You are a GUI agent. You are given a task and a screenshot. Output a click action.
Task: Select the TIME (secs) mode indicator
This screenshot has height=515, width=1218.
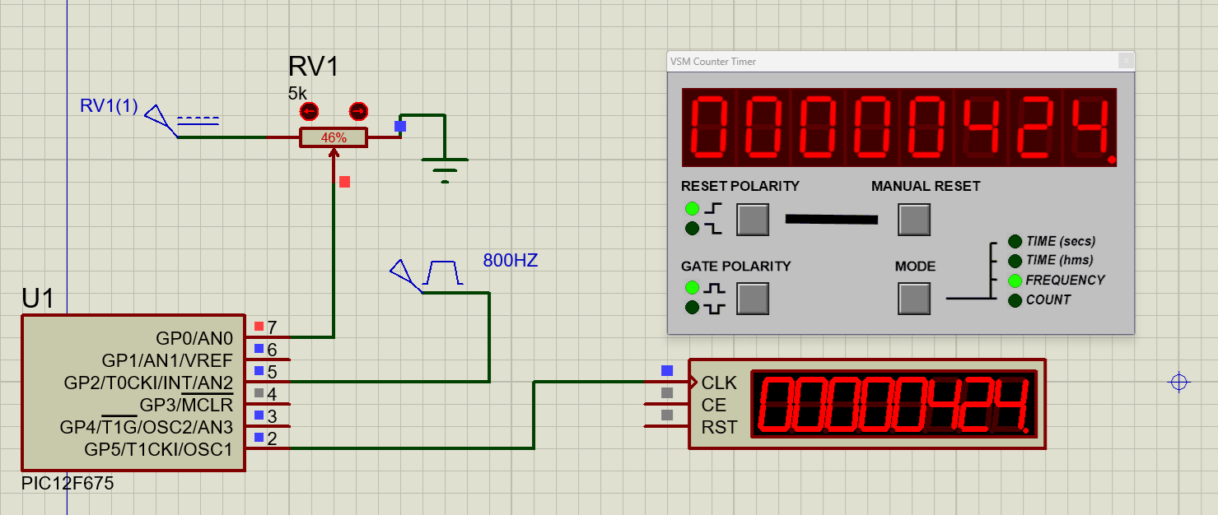click(1015, 241)
